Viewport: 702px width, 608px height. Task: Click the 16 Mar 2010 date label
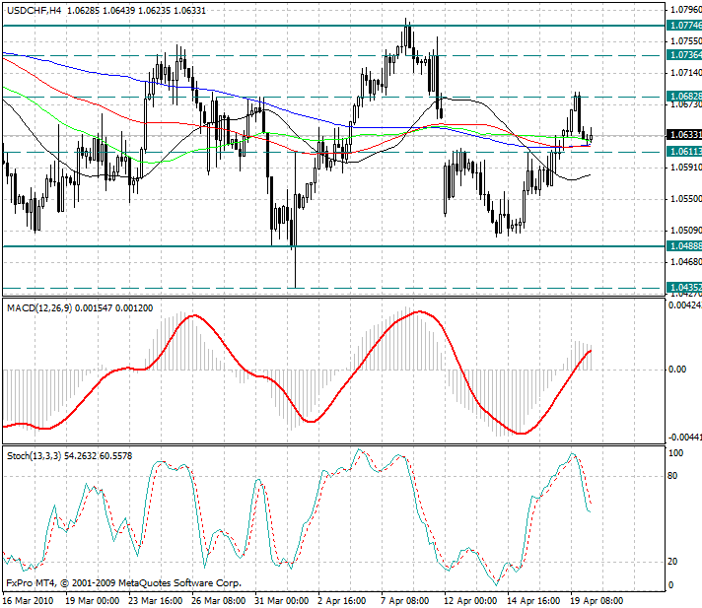pos(26,599)
